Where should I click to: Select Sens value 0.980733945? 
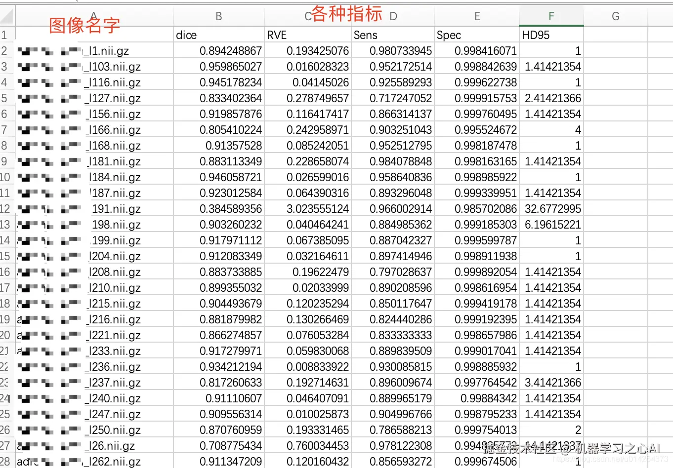click(x=393, y=51)
